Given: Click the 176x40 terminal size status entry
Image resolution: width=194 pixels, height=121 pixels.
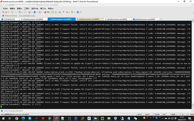Looking at the screenshot, I should tap(156, 114).
